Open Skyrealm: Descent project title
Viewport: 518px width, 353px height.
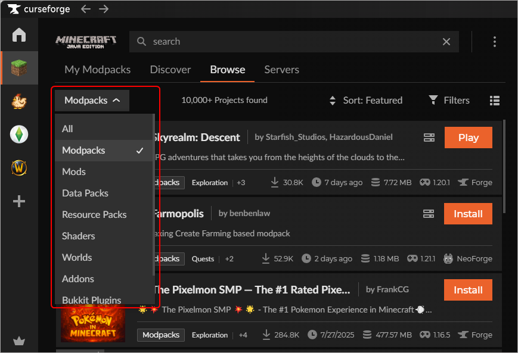pos(197,138)
